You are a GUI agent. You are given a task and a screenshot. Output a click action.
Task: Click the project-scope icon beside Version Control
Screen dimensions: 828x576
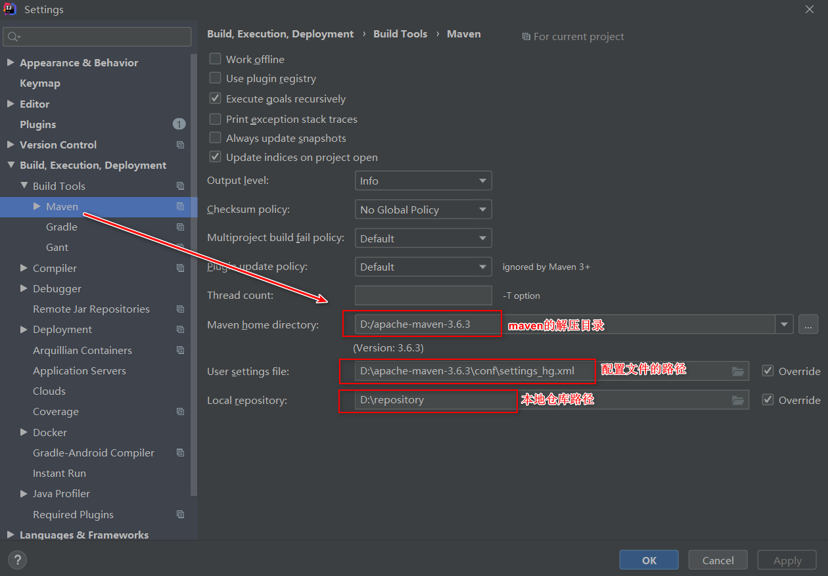pyautogui.click(x=180, y=144)
